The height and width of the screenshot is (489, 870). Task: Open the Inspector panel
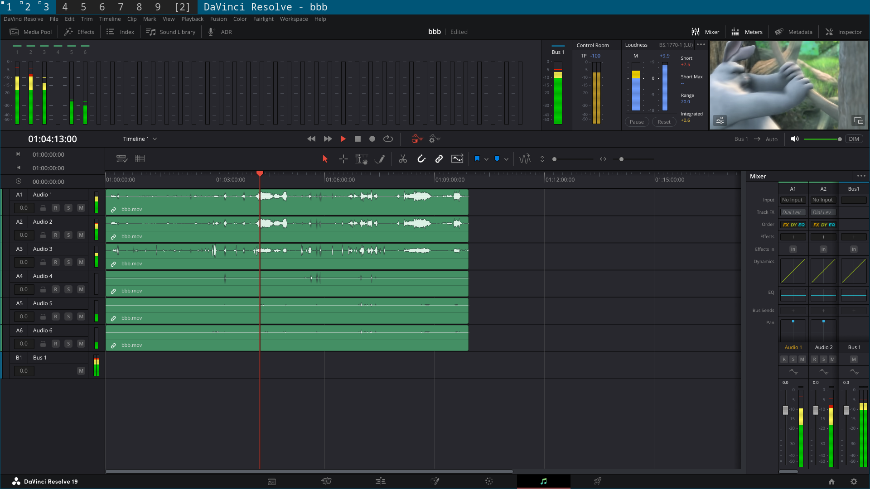point(844,32)
